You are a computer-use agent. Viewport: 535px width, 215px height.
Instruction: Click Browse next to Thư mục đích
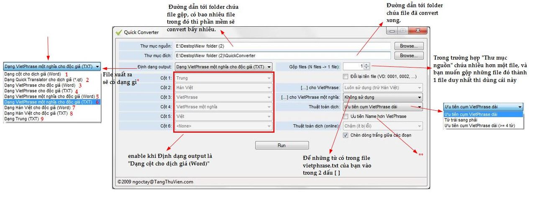pyautogui.click(x=407, y=56)
